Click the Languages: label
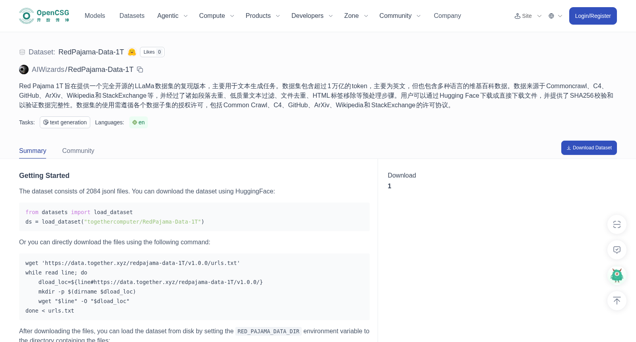636x342 pixels. 109,122
